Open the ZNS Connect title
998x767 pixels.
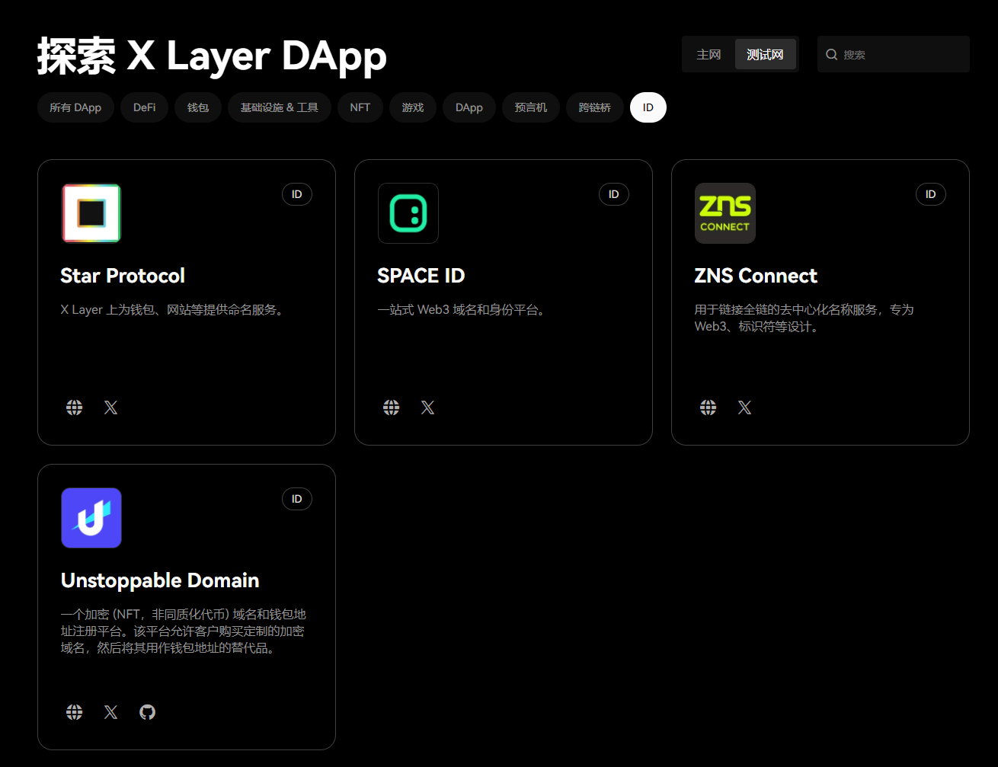(756, 276)
